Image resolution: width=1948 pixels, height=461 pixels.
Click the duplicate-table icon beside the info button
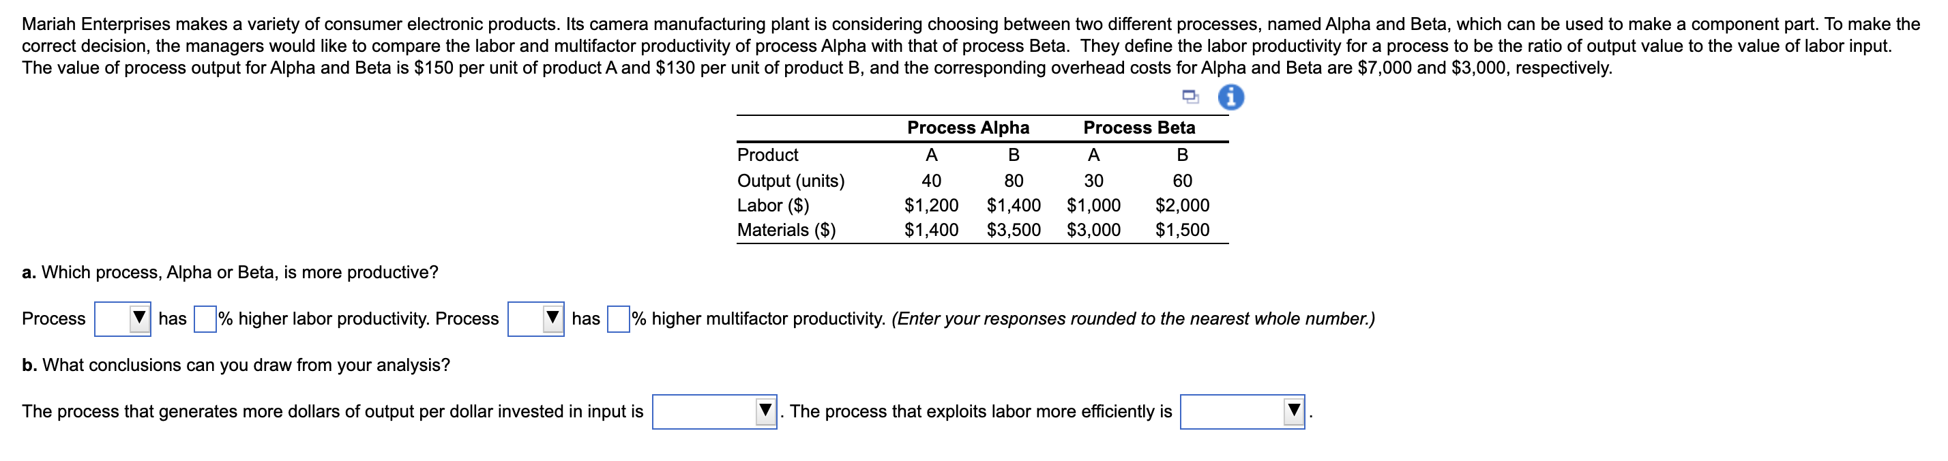1192,97
